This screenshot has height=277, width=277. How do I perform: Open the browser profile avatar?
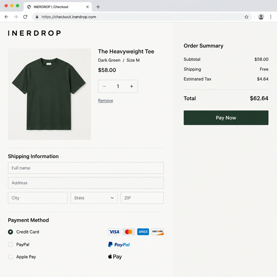(x=261, y=17)
